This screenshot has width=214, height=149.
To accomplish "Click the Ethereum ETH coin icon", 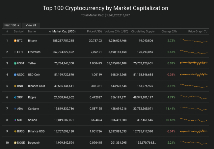I will click(x=15, y=52).
